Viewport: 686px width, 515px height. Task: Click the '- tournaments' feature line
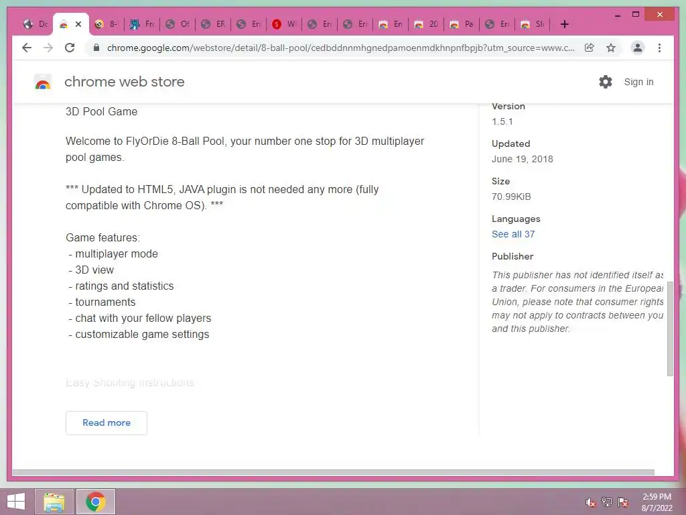(102, 302)
